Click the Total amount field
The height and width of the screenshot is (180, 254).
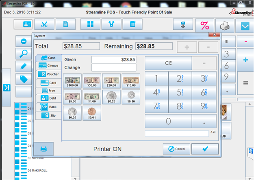click(81, 46)
